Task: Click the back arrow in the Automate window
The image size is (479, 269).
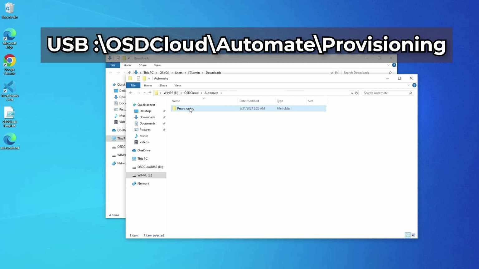Action: point(131,93)
